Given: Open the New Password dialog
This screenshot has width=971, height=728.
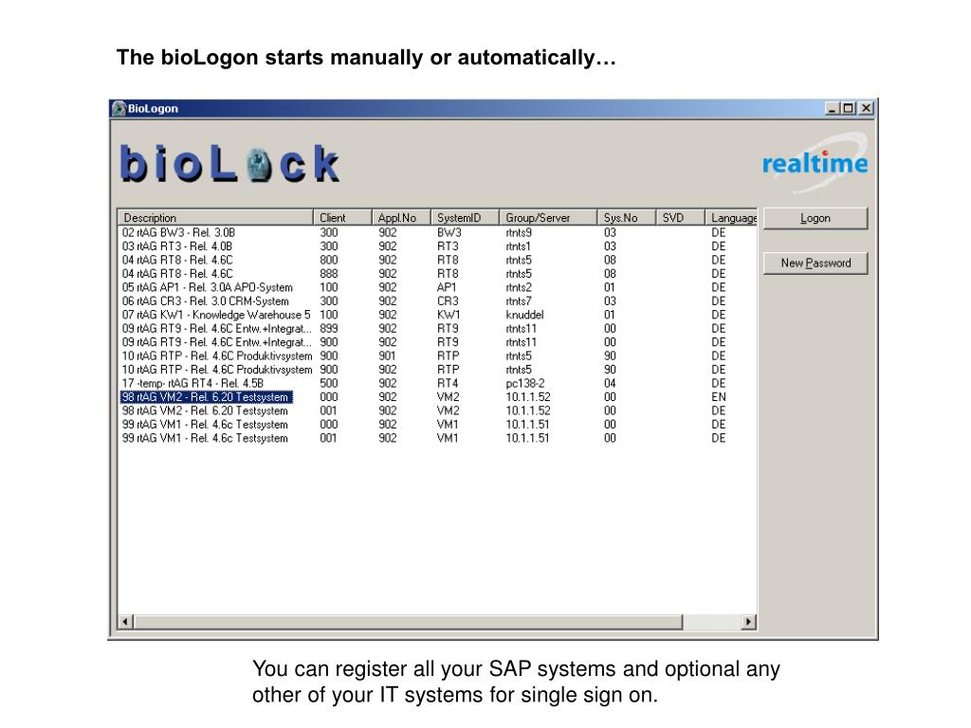Looking at the screenshot, I should [x=815, y=264].
